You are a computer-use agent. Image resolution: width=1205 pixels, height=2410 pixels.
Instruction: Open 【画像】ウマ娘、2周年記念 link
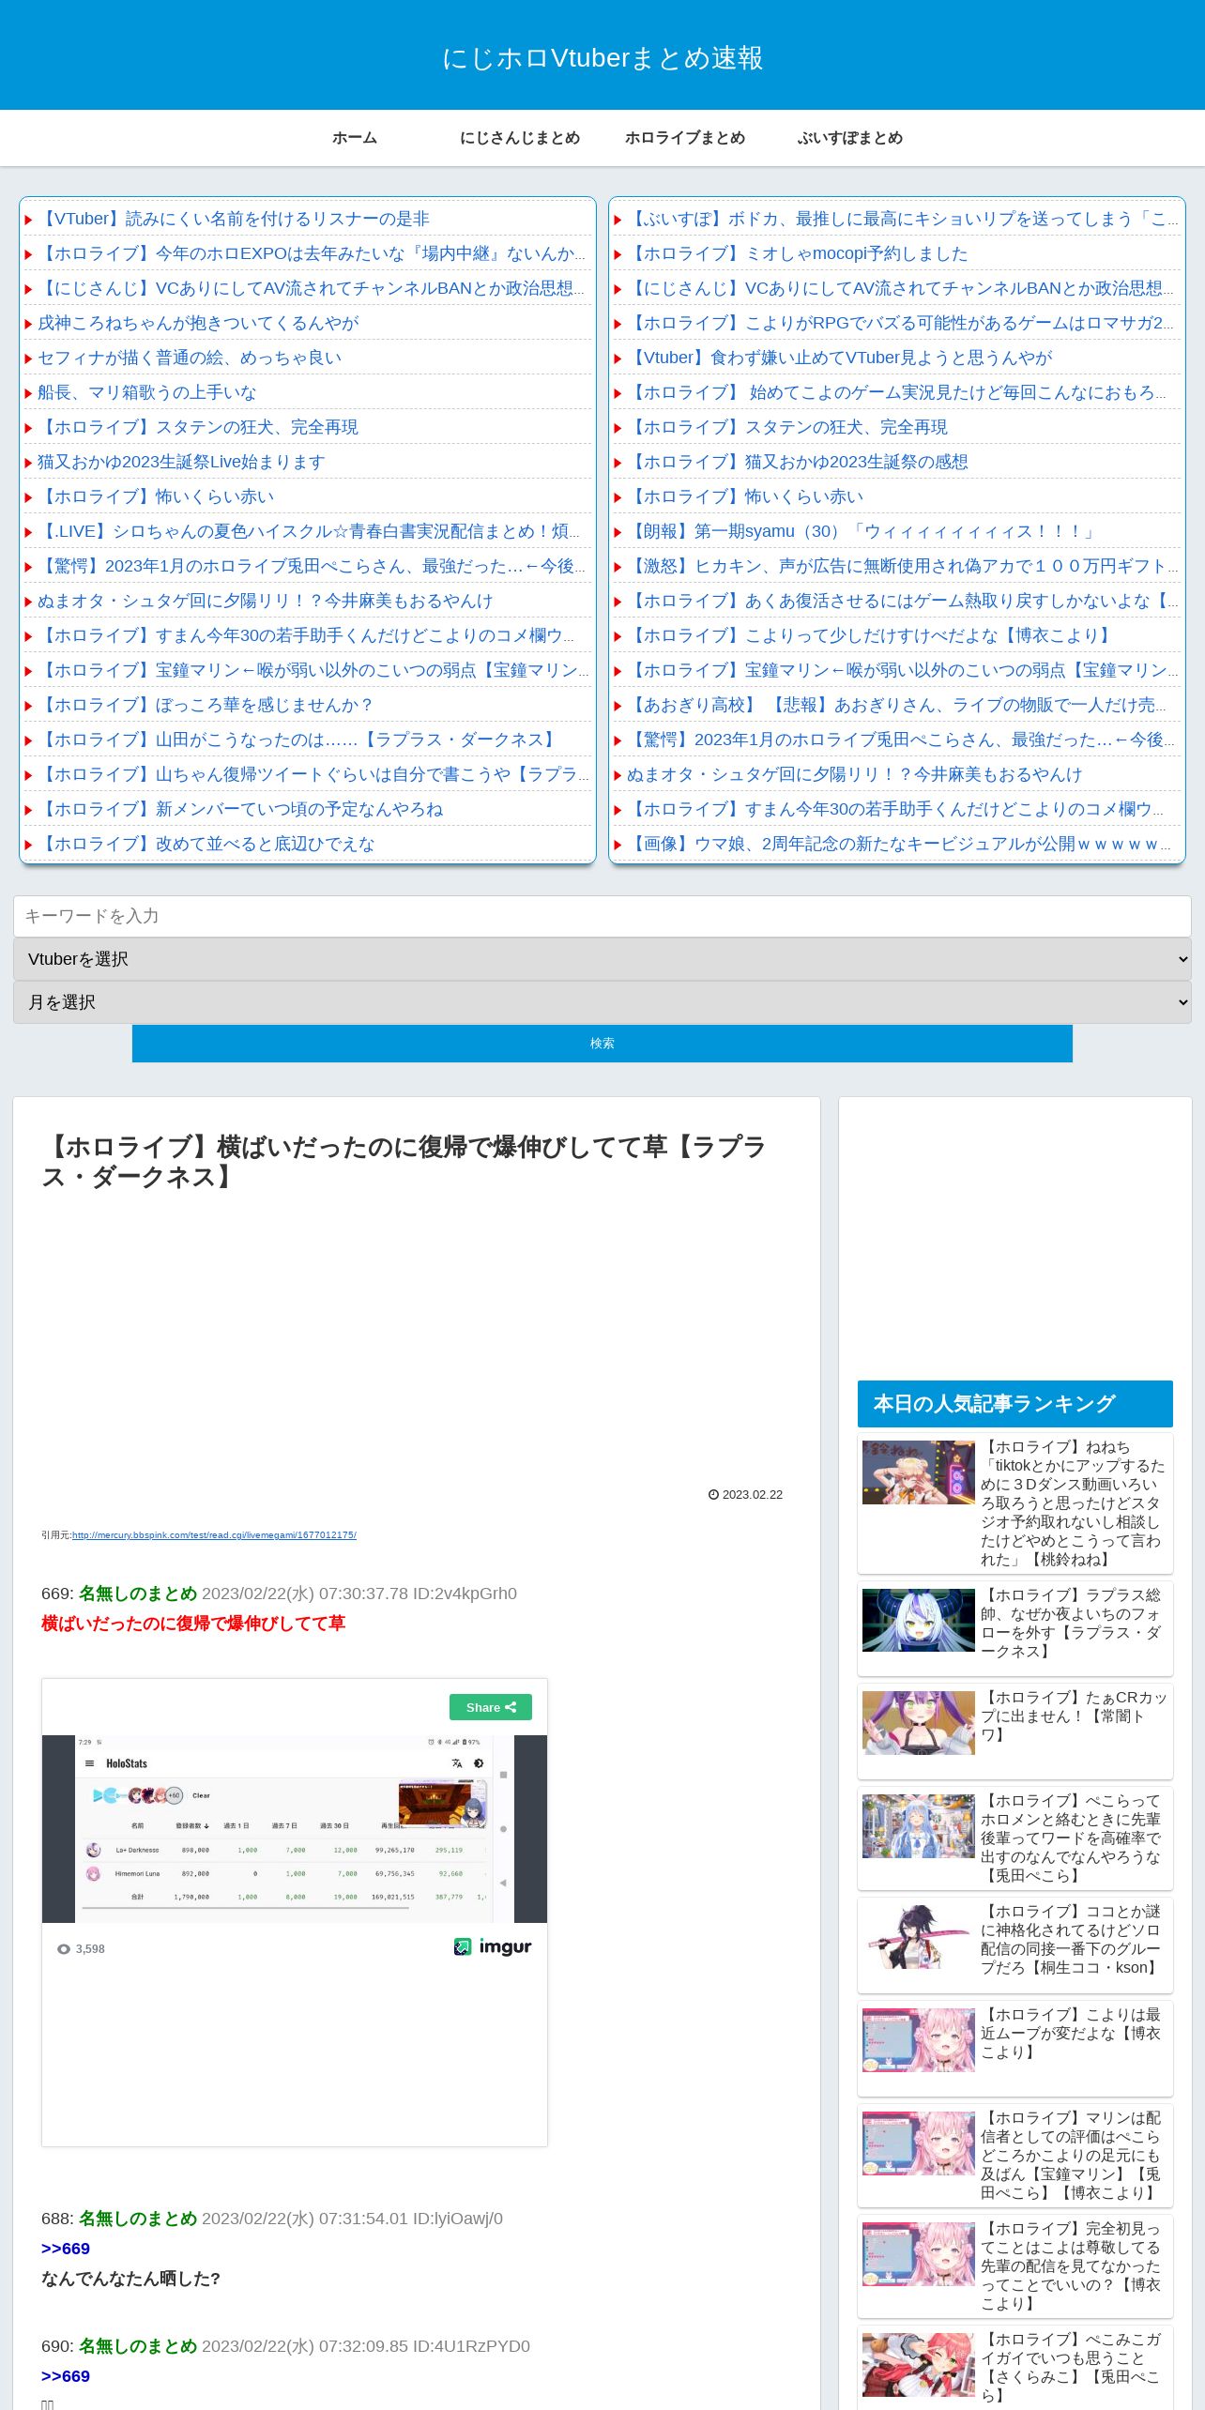pos(898,844)
